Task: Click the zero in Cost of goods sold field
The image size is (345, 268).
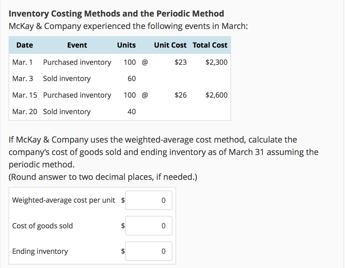Action: [163, 226]
